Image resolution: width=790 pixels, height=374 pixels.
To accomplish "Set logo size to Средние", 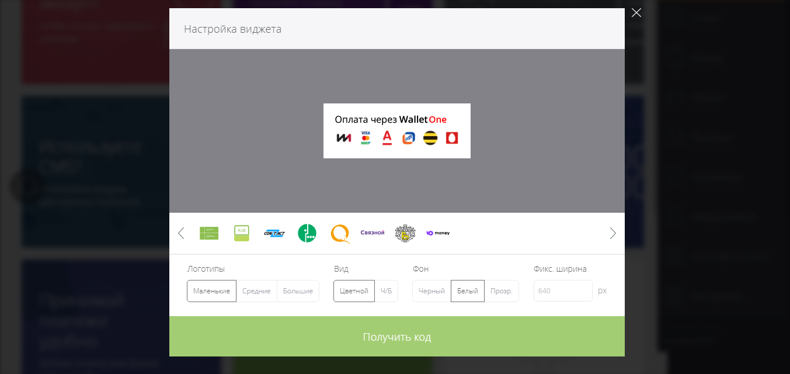I will click(x=256, y=291).
